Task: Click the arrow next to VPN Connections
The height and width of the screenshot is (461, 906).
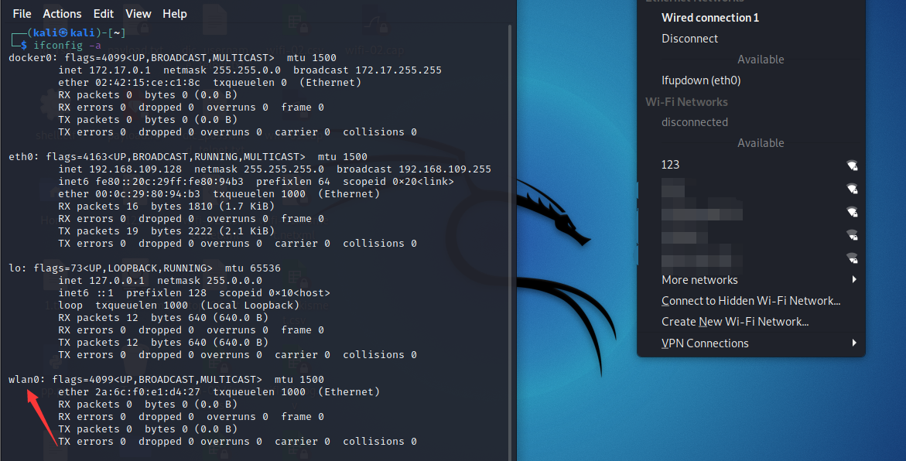Action: tap(854, 343)
